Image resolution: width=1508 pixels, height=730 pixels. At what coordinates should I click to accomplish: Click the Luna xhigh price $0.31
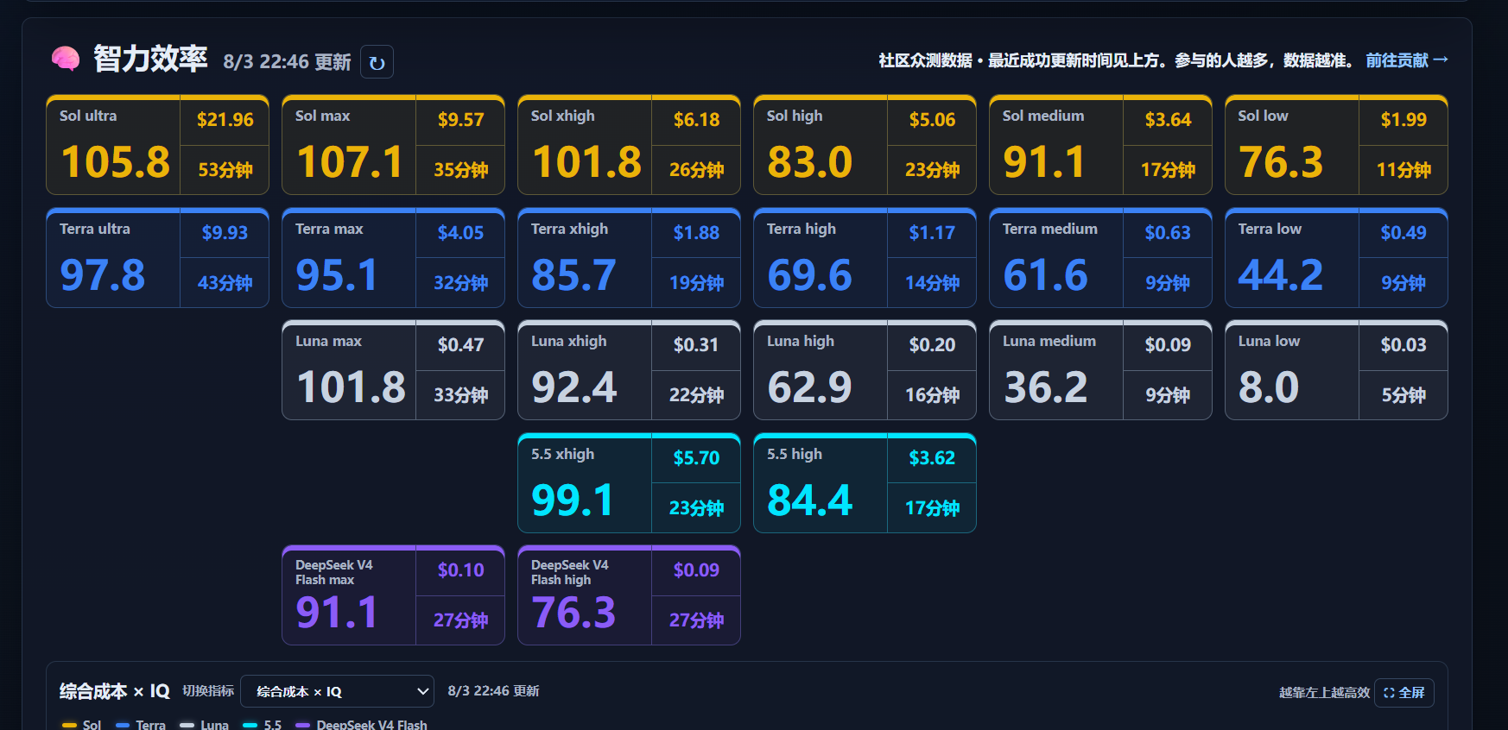click(696, 345)
